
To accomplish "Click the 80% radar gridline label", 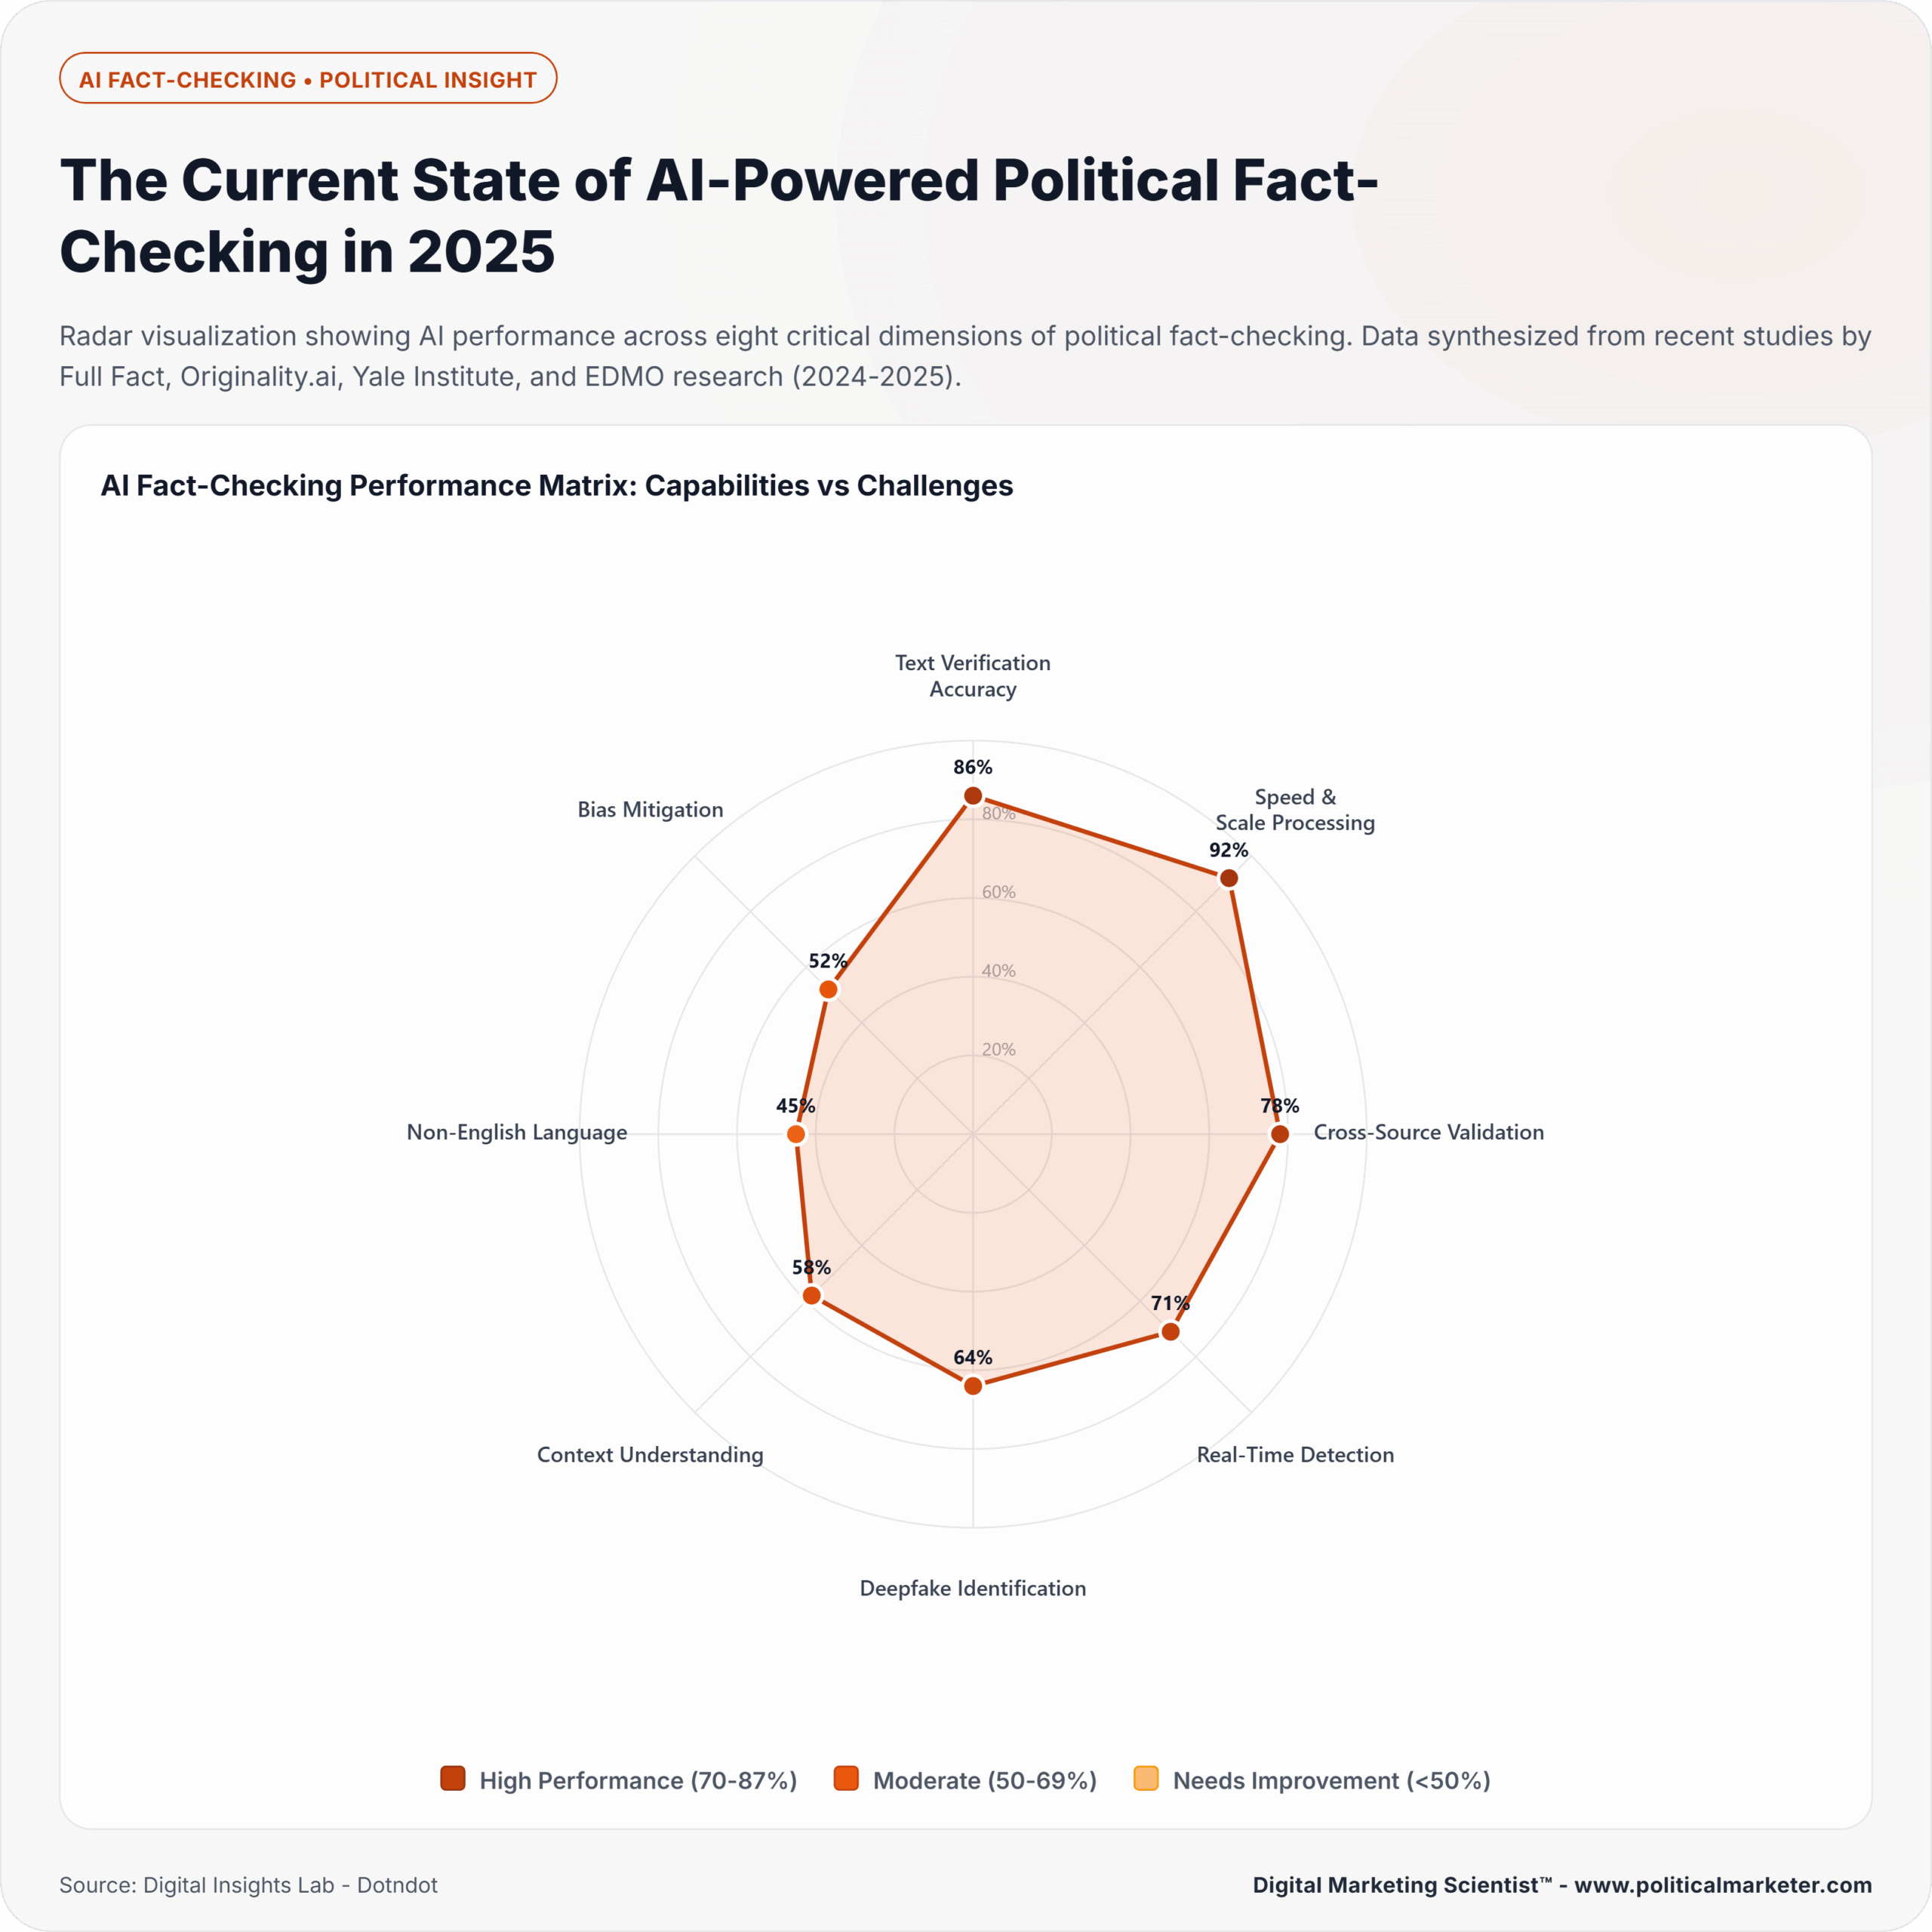I will tap(998, 814).
